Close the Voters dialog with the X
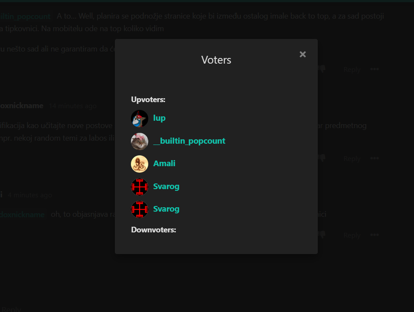414x312 pixels. pyautogui.click(x=303, y=54)
